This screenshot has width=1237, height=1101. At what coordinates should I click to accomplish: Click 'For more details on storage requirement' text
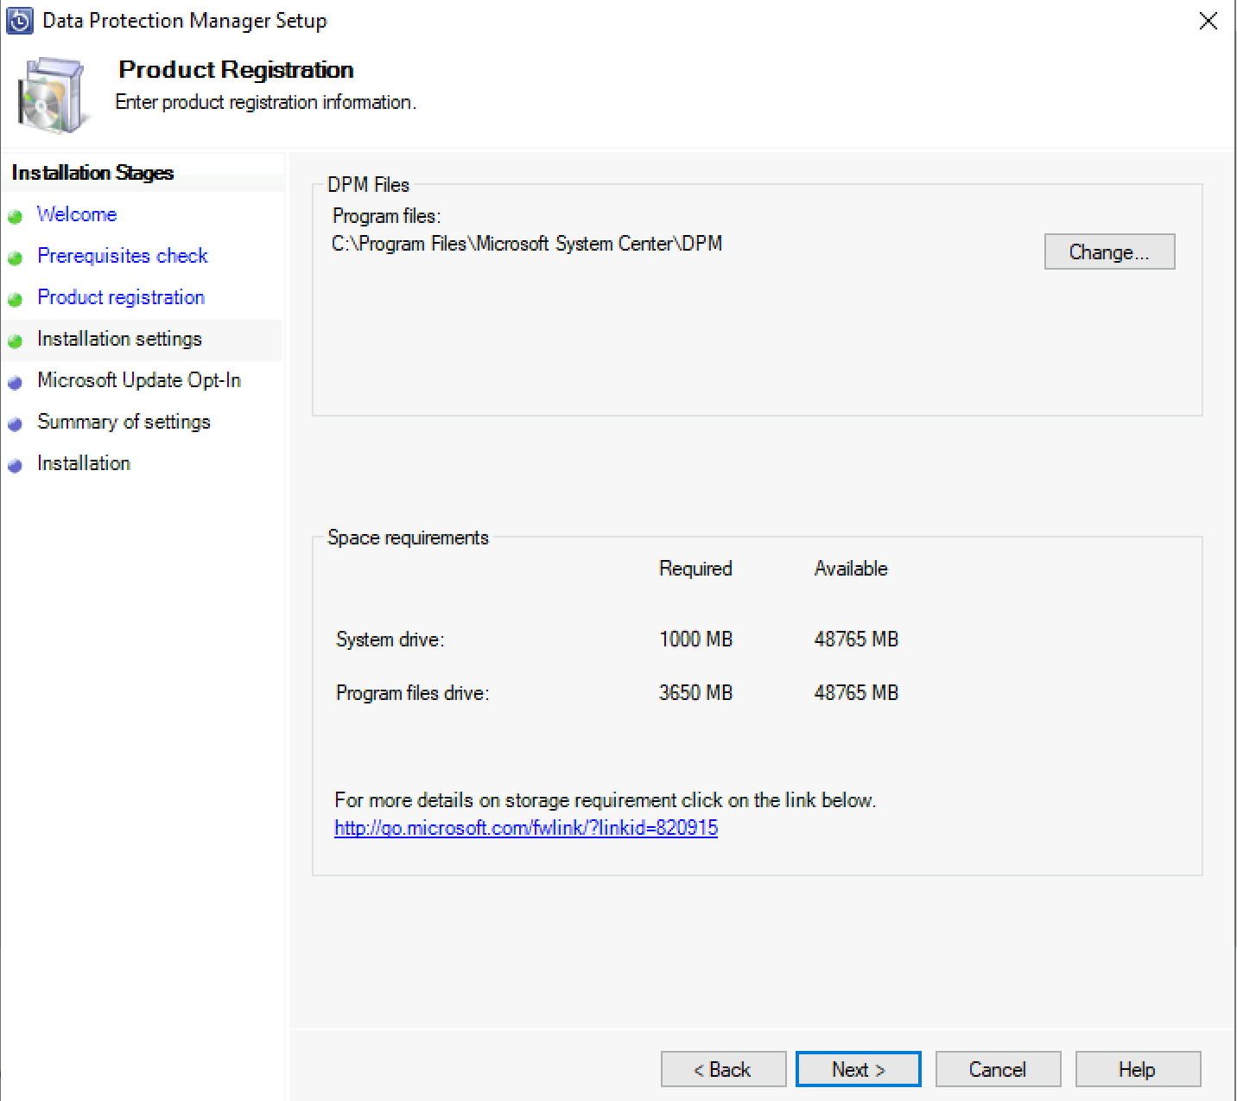606,800
